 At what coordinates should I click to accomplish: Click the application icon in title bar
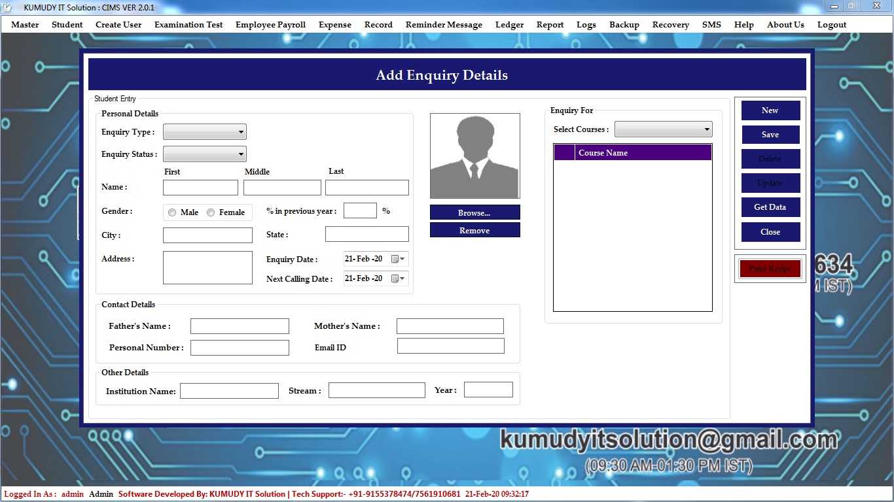pos(8,7)
